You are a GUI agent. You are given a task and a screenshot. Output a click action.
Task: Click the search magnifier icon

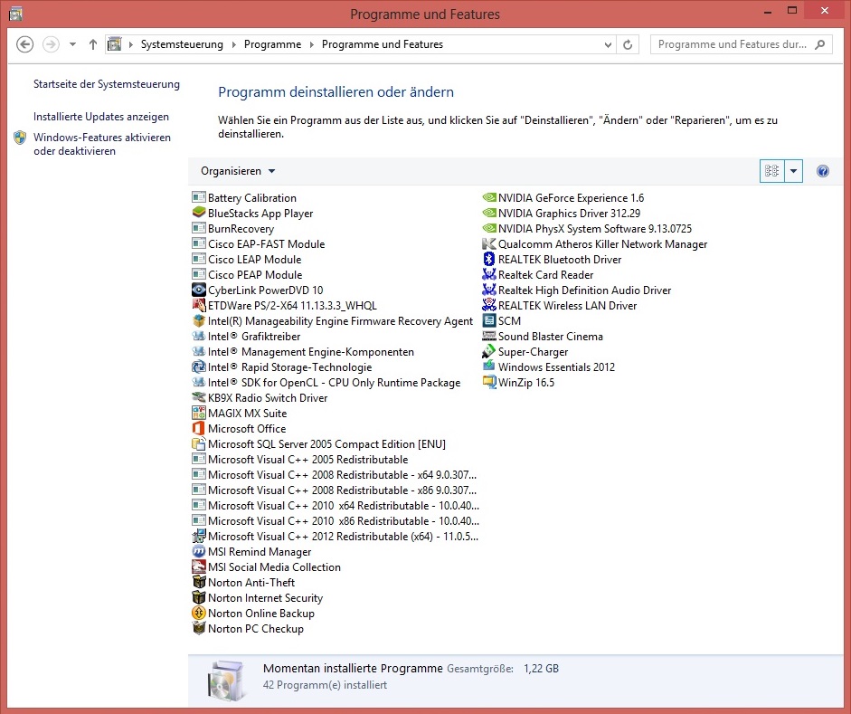[x=820, y=44]
